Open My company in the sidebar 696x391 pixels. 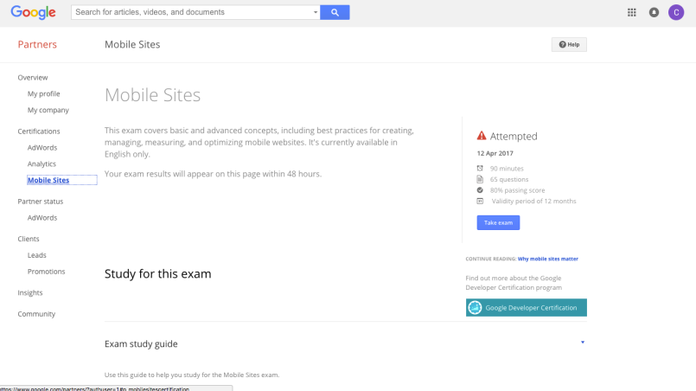(48, 110)
